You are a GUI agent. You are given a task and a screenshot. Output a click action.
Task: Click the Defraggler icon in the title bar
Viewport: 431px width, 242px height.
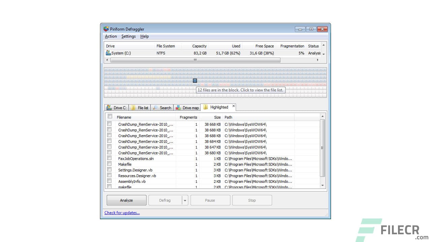[x=106, y=29]
